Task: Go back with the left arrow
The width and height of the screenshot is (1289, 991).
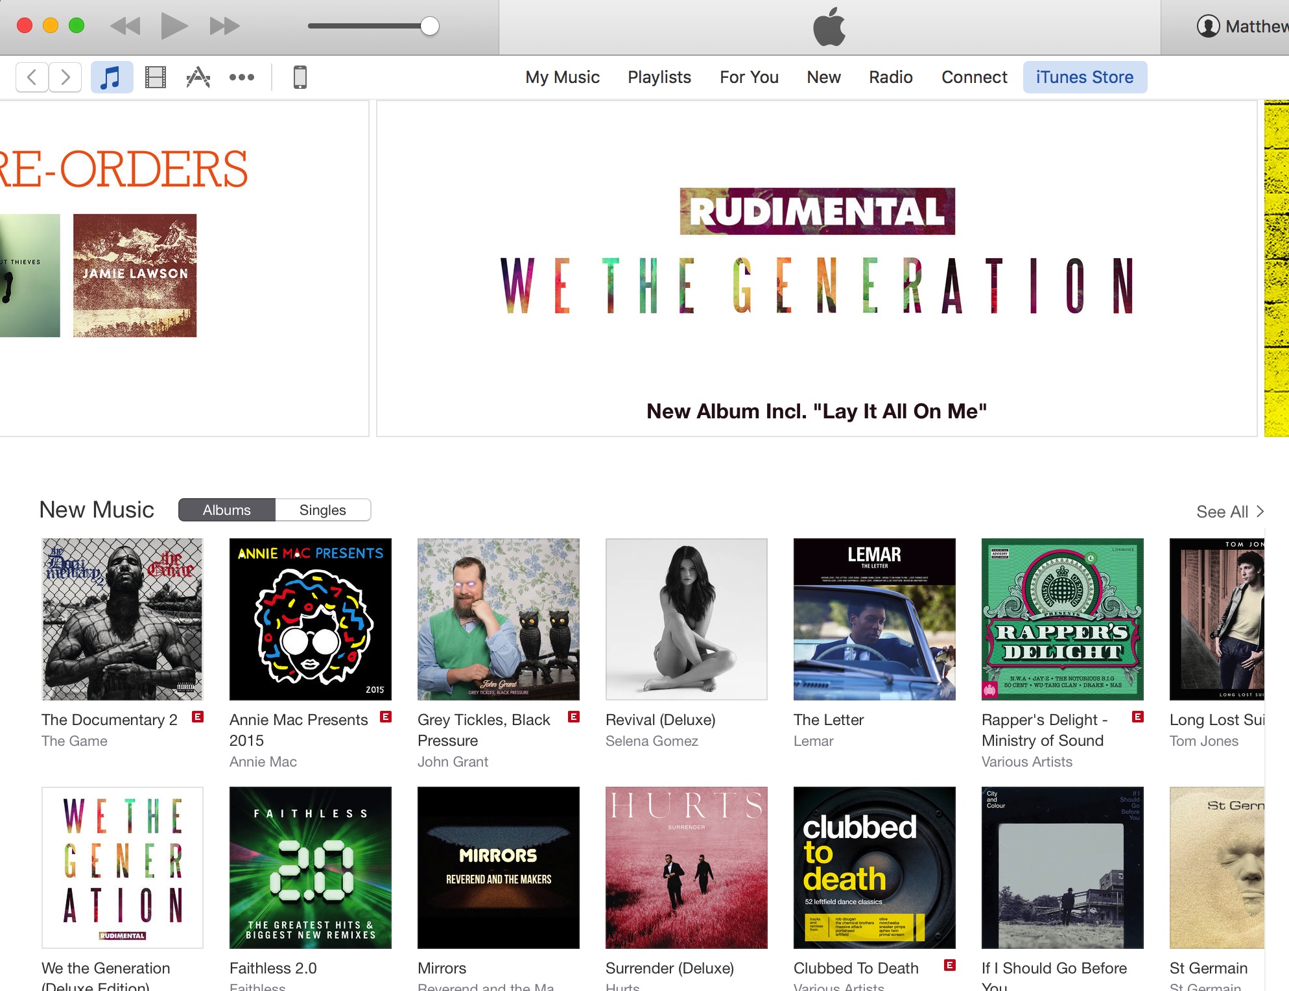Action: click(x=32, y=77)
